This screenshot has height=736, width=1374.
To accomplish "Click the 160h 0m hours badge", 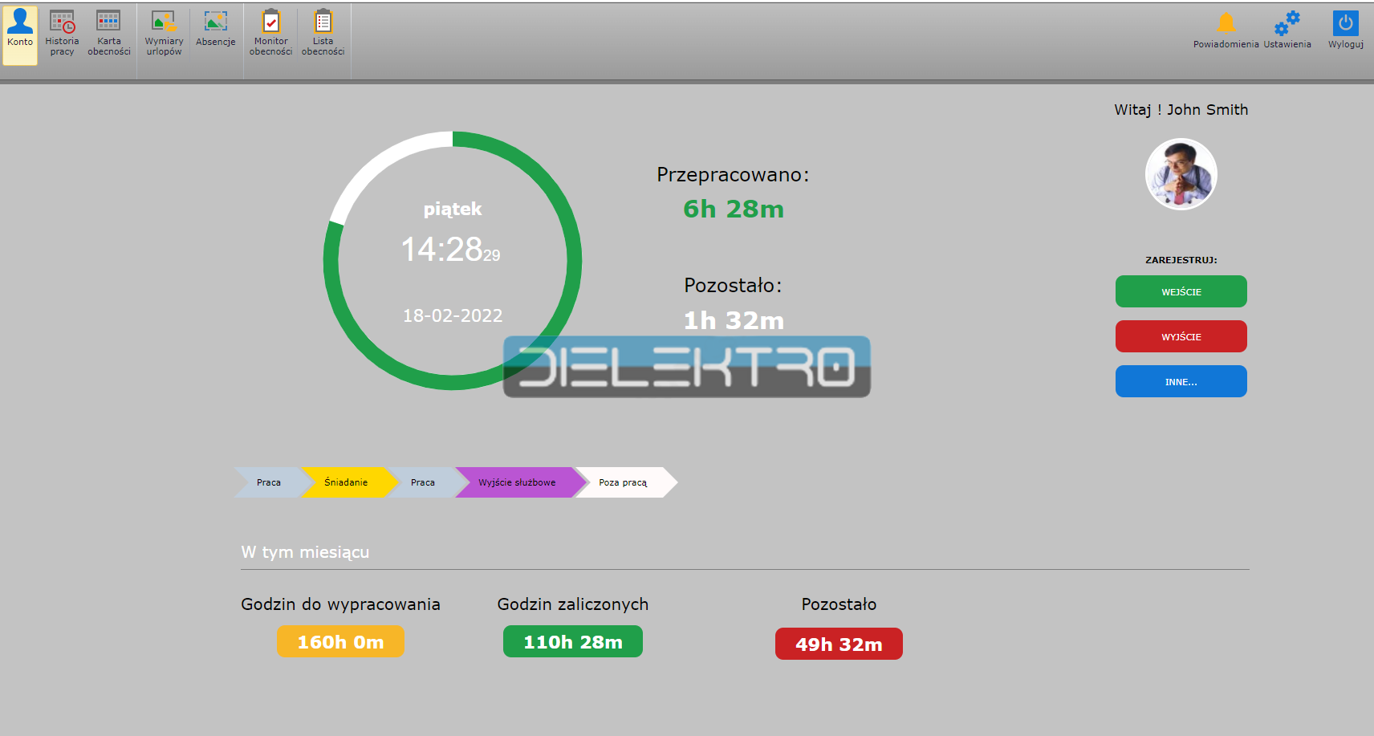I will pos(340,642).
